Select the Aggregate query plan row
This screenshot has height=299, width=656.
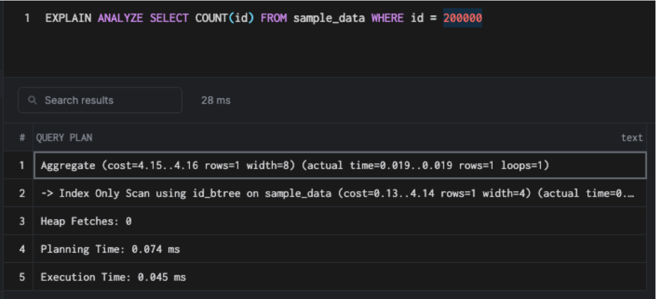pos(340,165)
